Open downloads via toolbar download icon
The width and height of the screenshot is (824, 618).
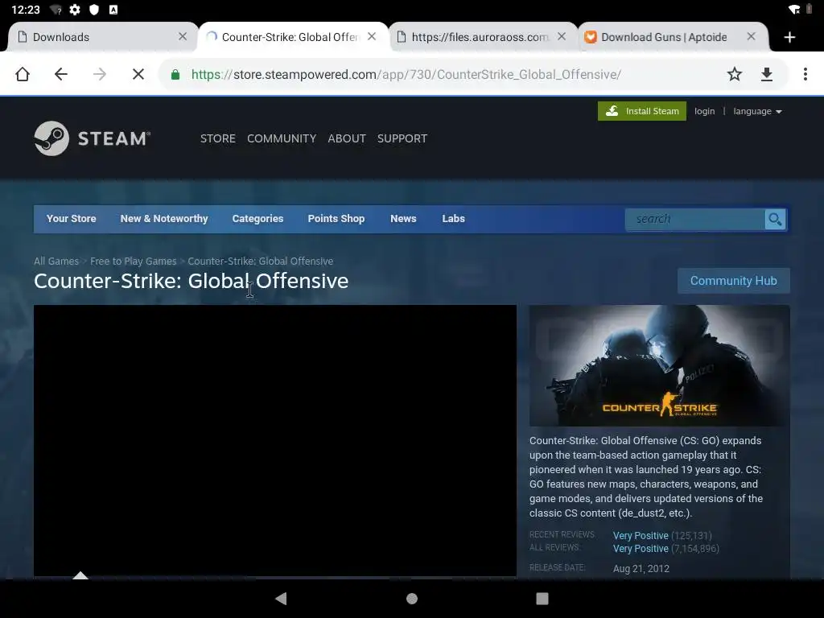(x=767, y=74)
